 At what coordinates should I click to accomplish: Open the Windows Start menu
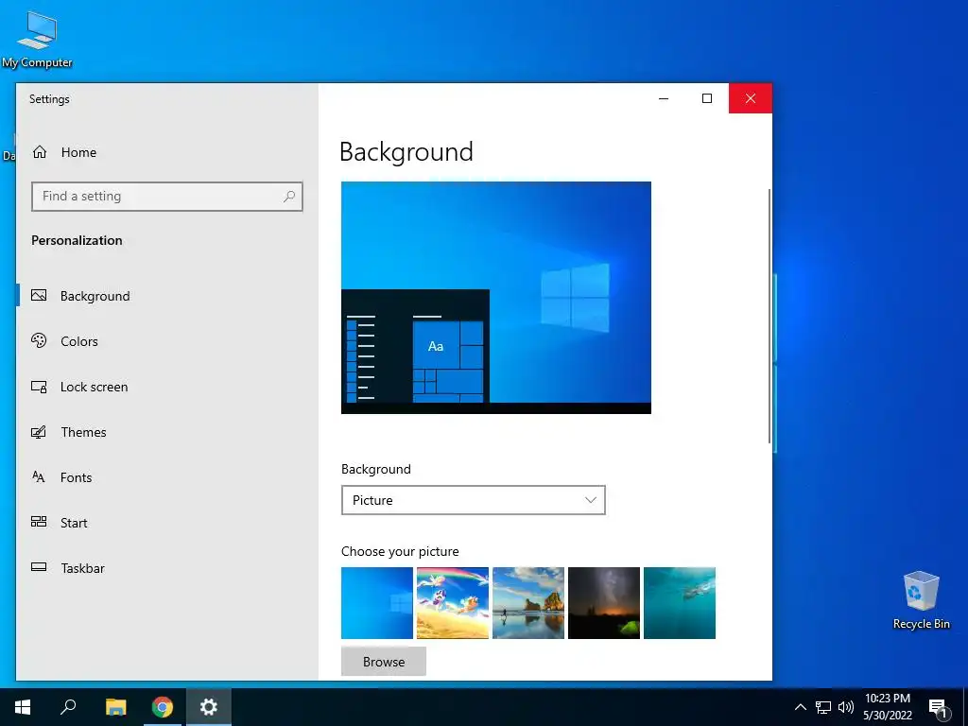pyautogui.click(x=23, y=707)
